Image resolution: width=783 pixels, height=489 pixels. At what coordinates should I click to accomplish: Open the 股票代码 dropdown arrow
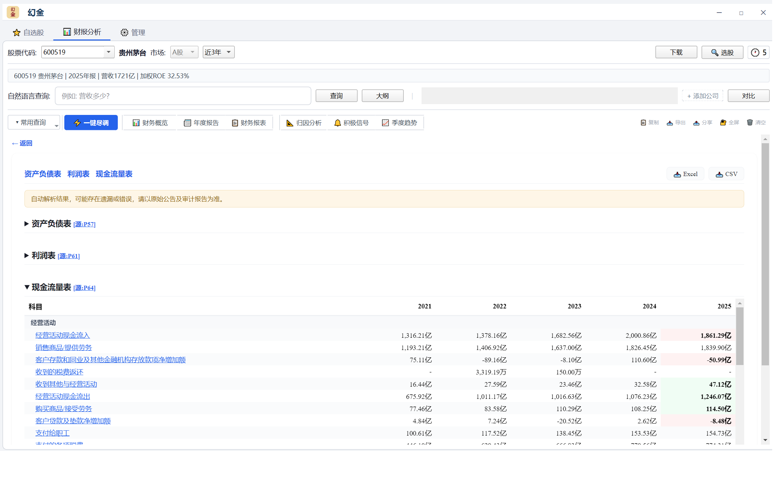(109, 52)
